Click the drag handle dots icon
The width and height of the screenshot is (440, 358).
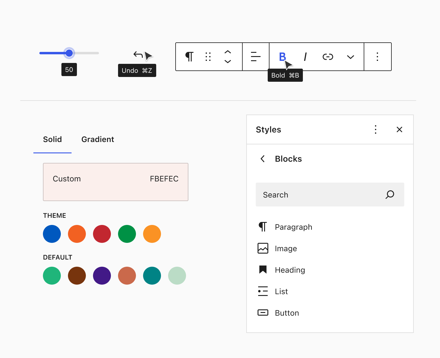click(x=208, y=57)
